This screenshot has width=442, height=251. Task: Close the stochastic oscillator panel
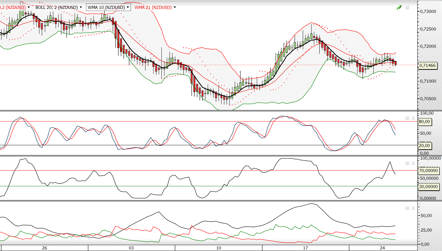[x=413, y=118]
